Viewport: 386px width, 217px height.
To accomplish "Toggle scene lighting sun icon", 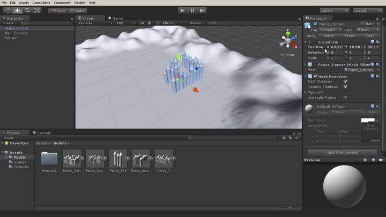I will [x=150, y=23].
